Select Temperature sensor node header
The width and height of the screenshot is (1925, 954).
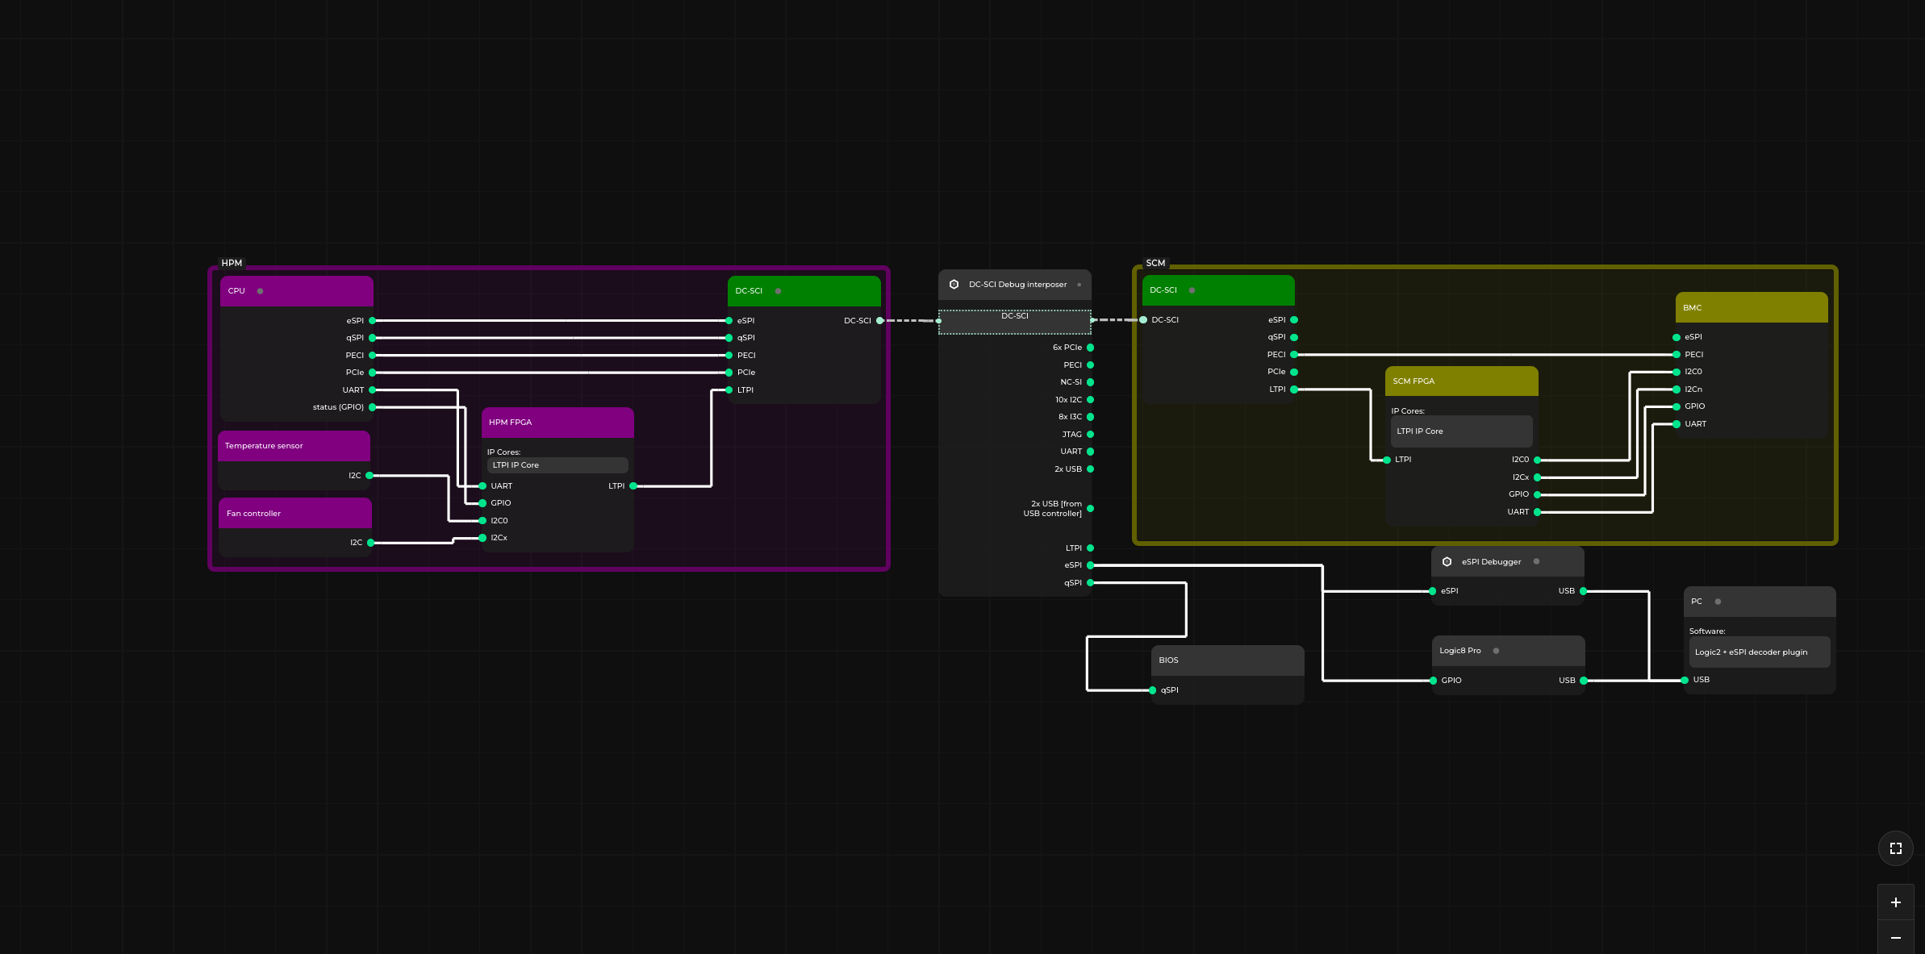[294, 446]
